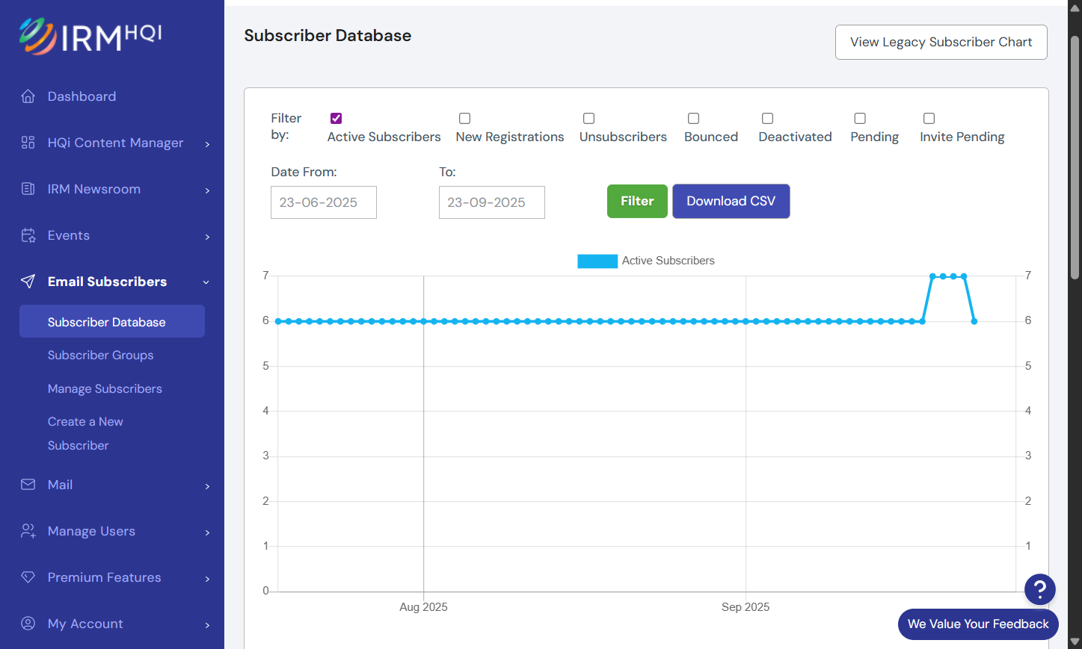Toggle the Pending filter checkbox
This screenshot has height=649, width=1082.
861,119
